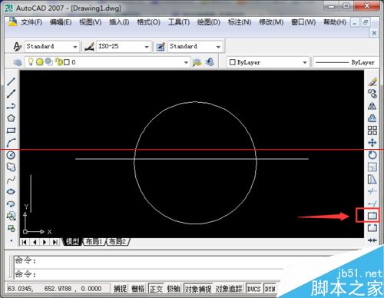Click the 命令 command line input
Image resolution: width=384 pixels, height=298 pixels.
click(x=148, y=274)
